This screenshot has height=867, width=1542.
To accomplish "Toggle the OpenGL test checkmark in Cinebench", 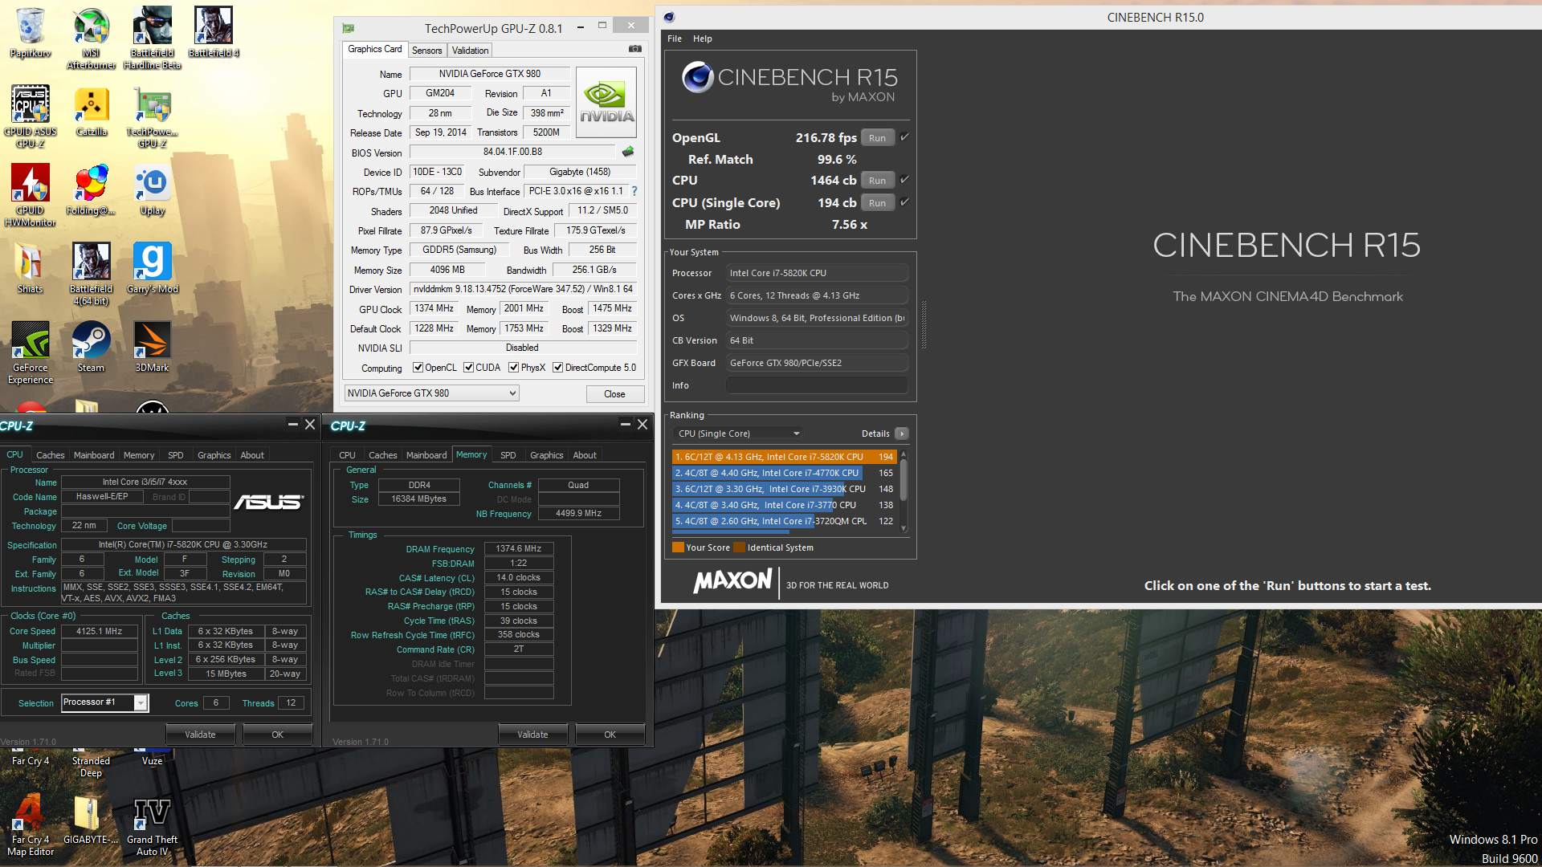I will pos(904,137).
